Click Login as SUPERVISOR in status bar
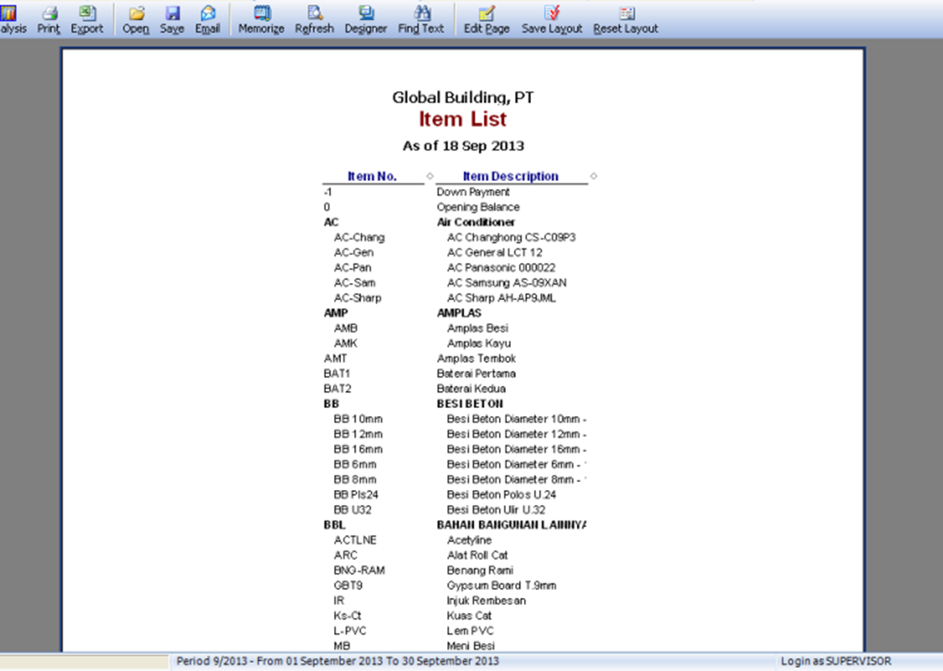 pyautogui.click(x=836, y=661)
